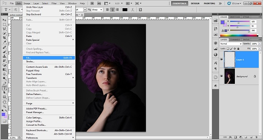The width and height of the screenshot is (263, 140).
Task: Open the Character and Paragraph panel toggle
Action: (x=140, y=10)
